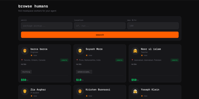Open Kristen Buonassi's profile name

point(98,89)
